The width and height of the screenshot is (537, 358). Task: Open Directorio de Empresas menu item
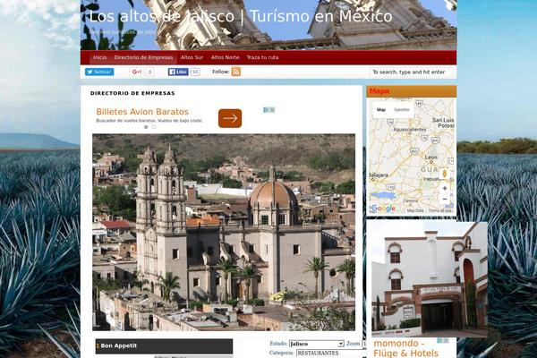(143, 57)
